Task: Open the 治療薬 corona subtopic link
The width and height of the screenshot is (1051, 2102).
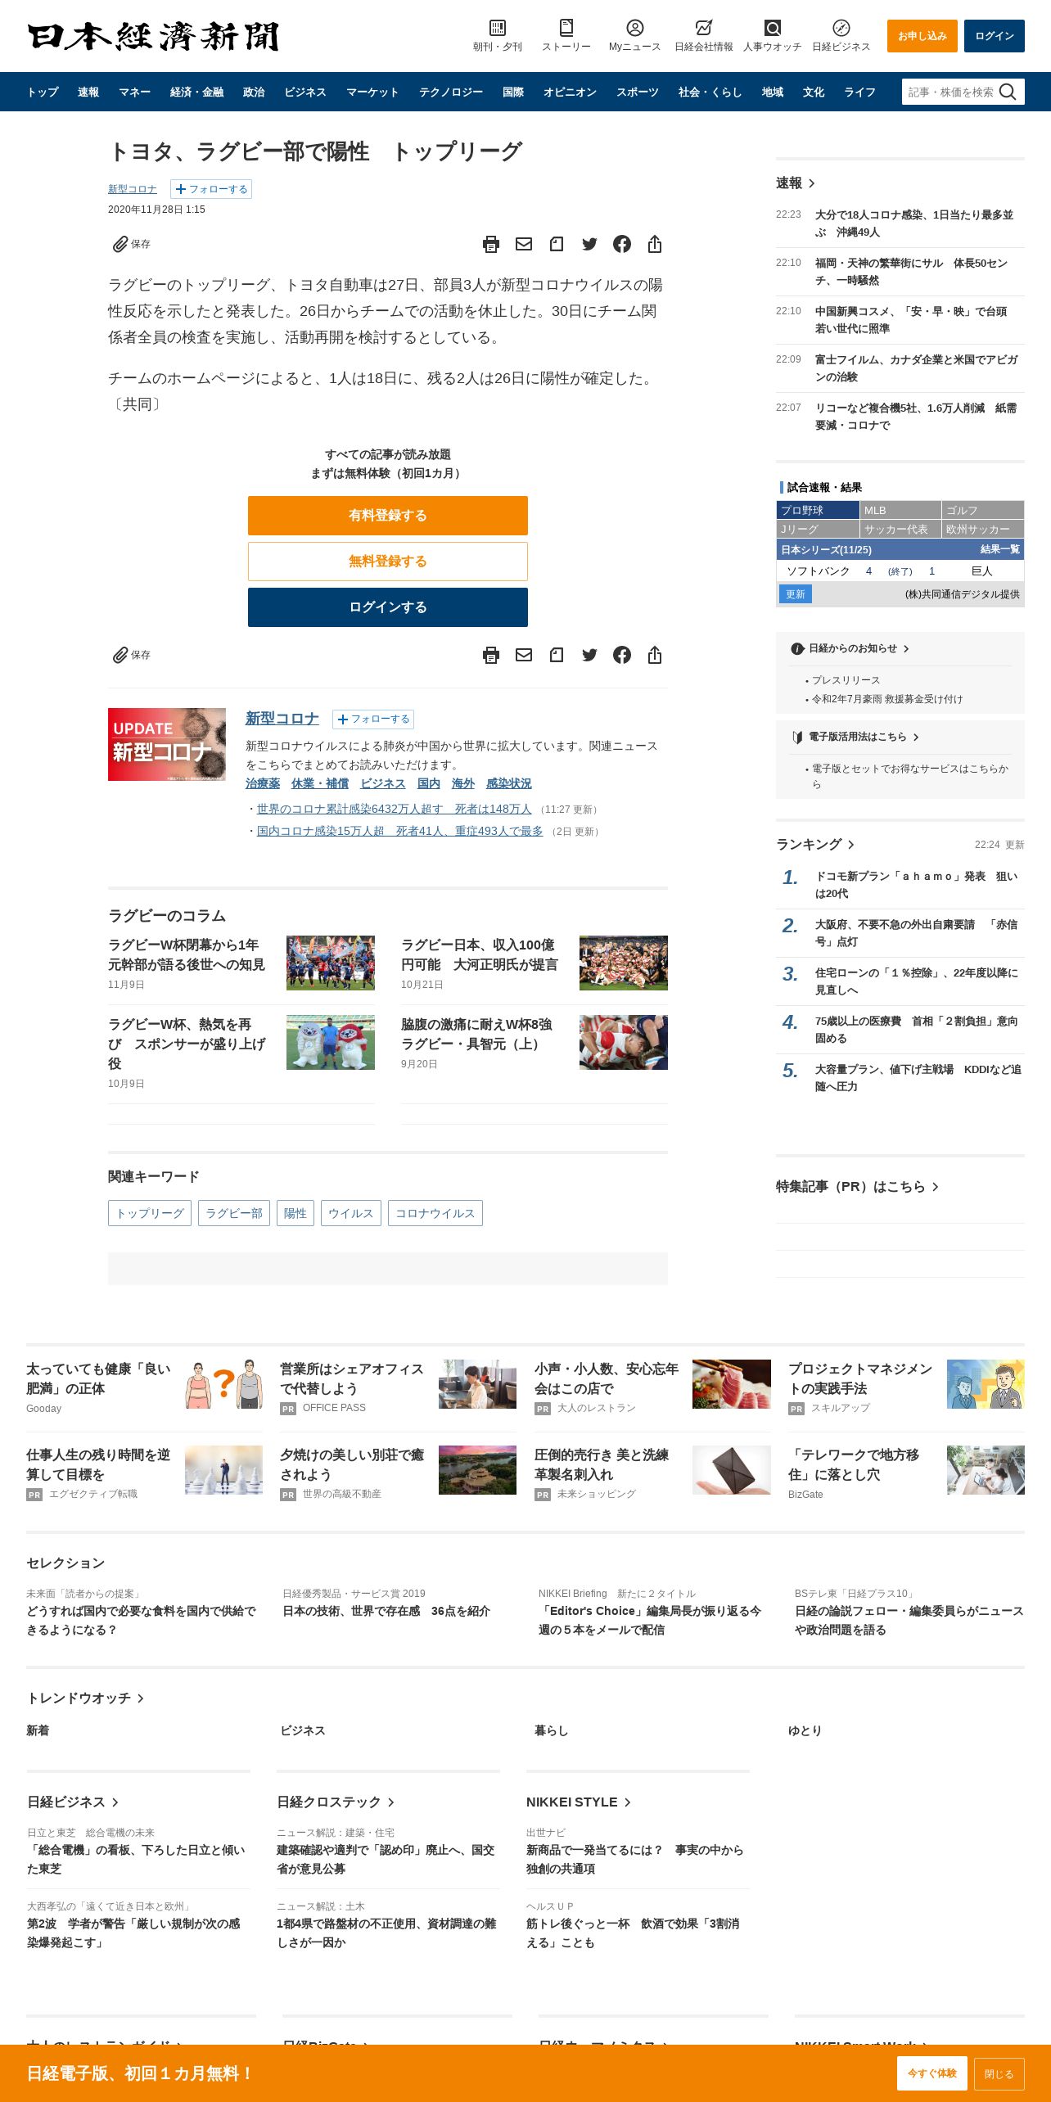Action: click(x=263, y=783)
